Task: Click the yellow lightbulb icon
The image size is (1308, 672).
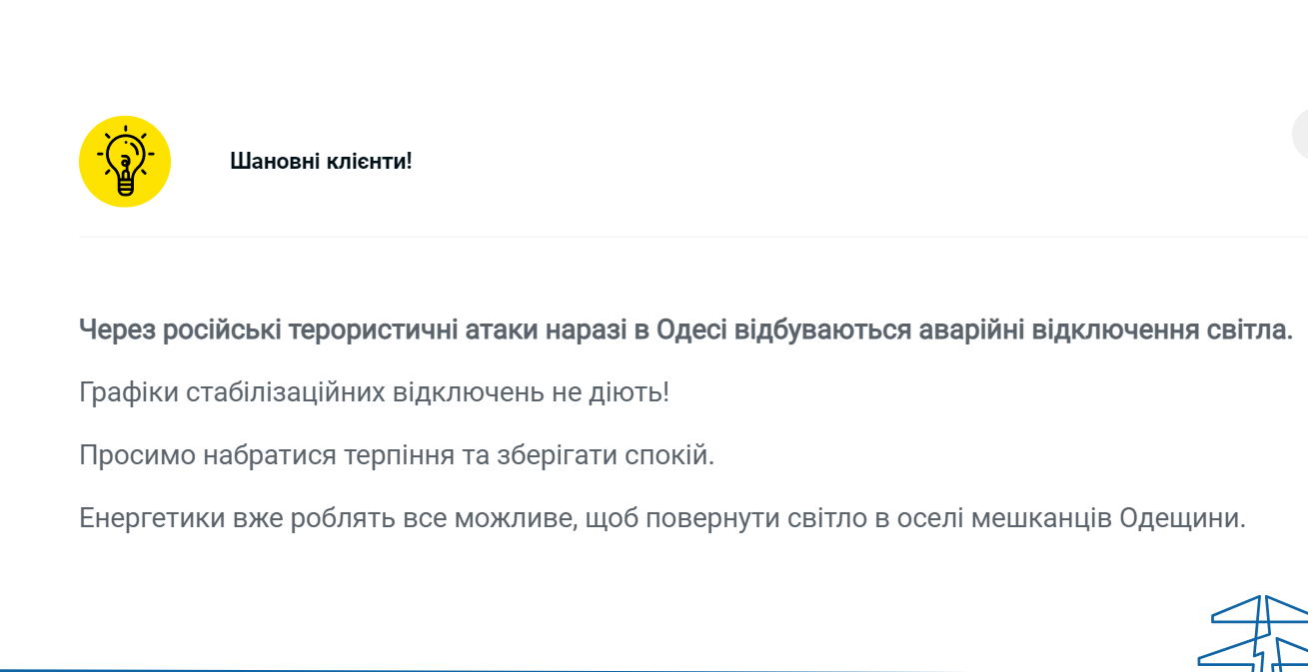Action: click(125, 162)
